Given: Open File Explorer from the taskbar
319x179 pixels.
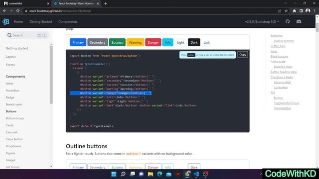Looking at the screenshot, I should (151, 174).
